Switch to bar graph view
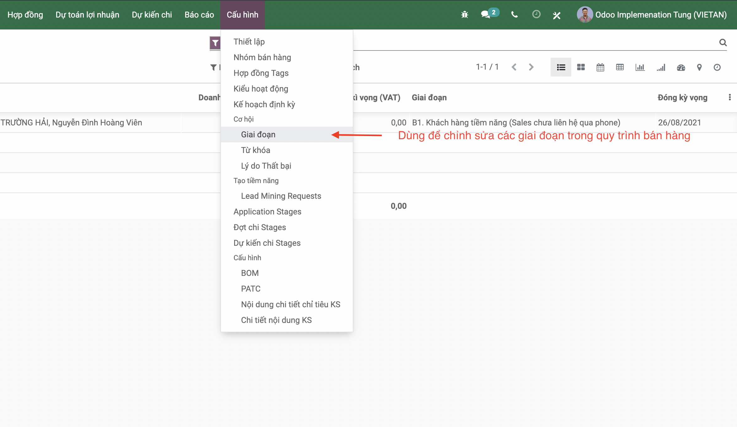 640,67
